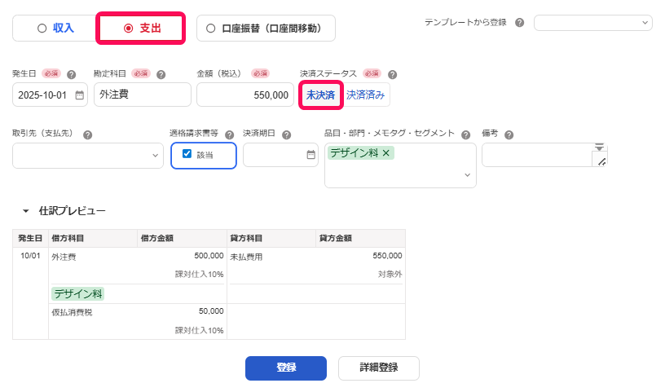
Task: Click the 10/01 date cell
Action: [x=30, y=256]
